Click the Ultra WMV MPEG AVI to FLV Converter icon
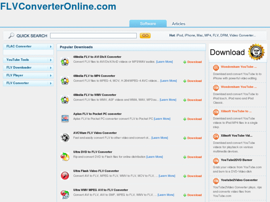Viewport: 270px width, 202px height. point(65,195)
